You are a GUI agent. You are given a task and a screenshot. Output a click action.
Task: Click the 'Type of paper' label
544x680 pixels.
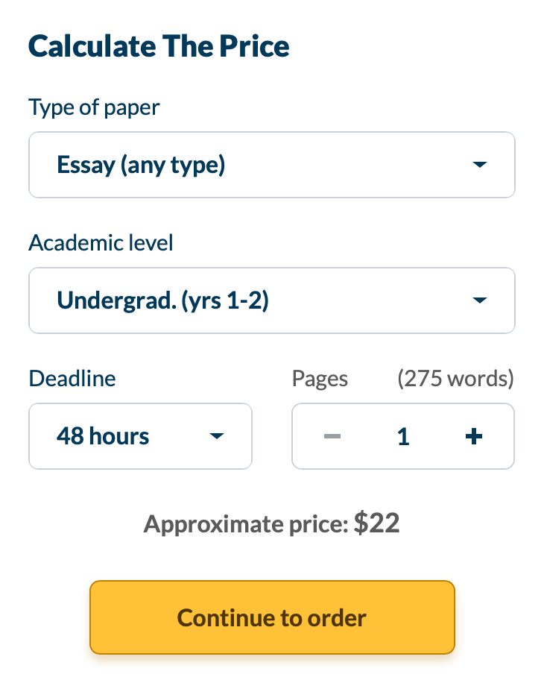[x=94, y=107]
